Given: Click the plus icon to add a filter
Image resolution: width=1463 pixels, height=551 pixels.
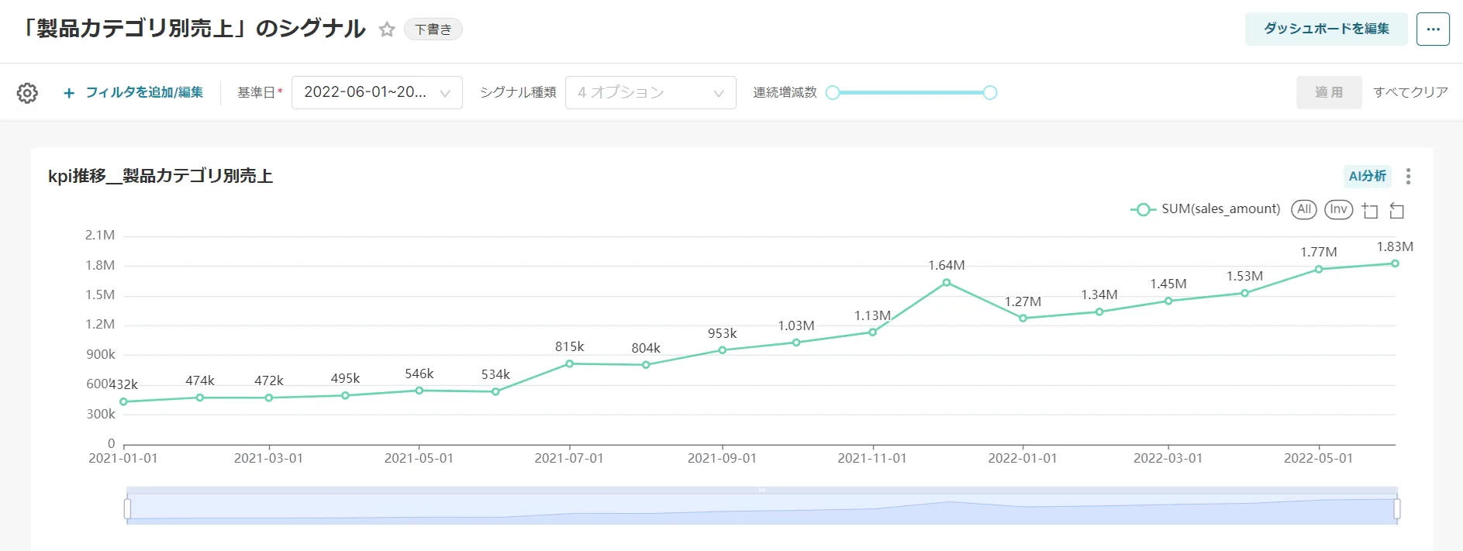Looking at the screenshot, I should (x=69, y=93).
